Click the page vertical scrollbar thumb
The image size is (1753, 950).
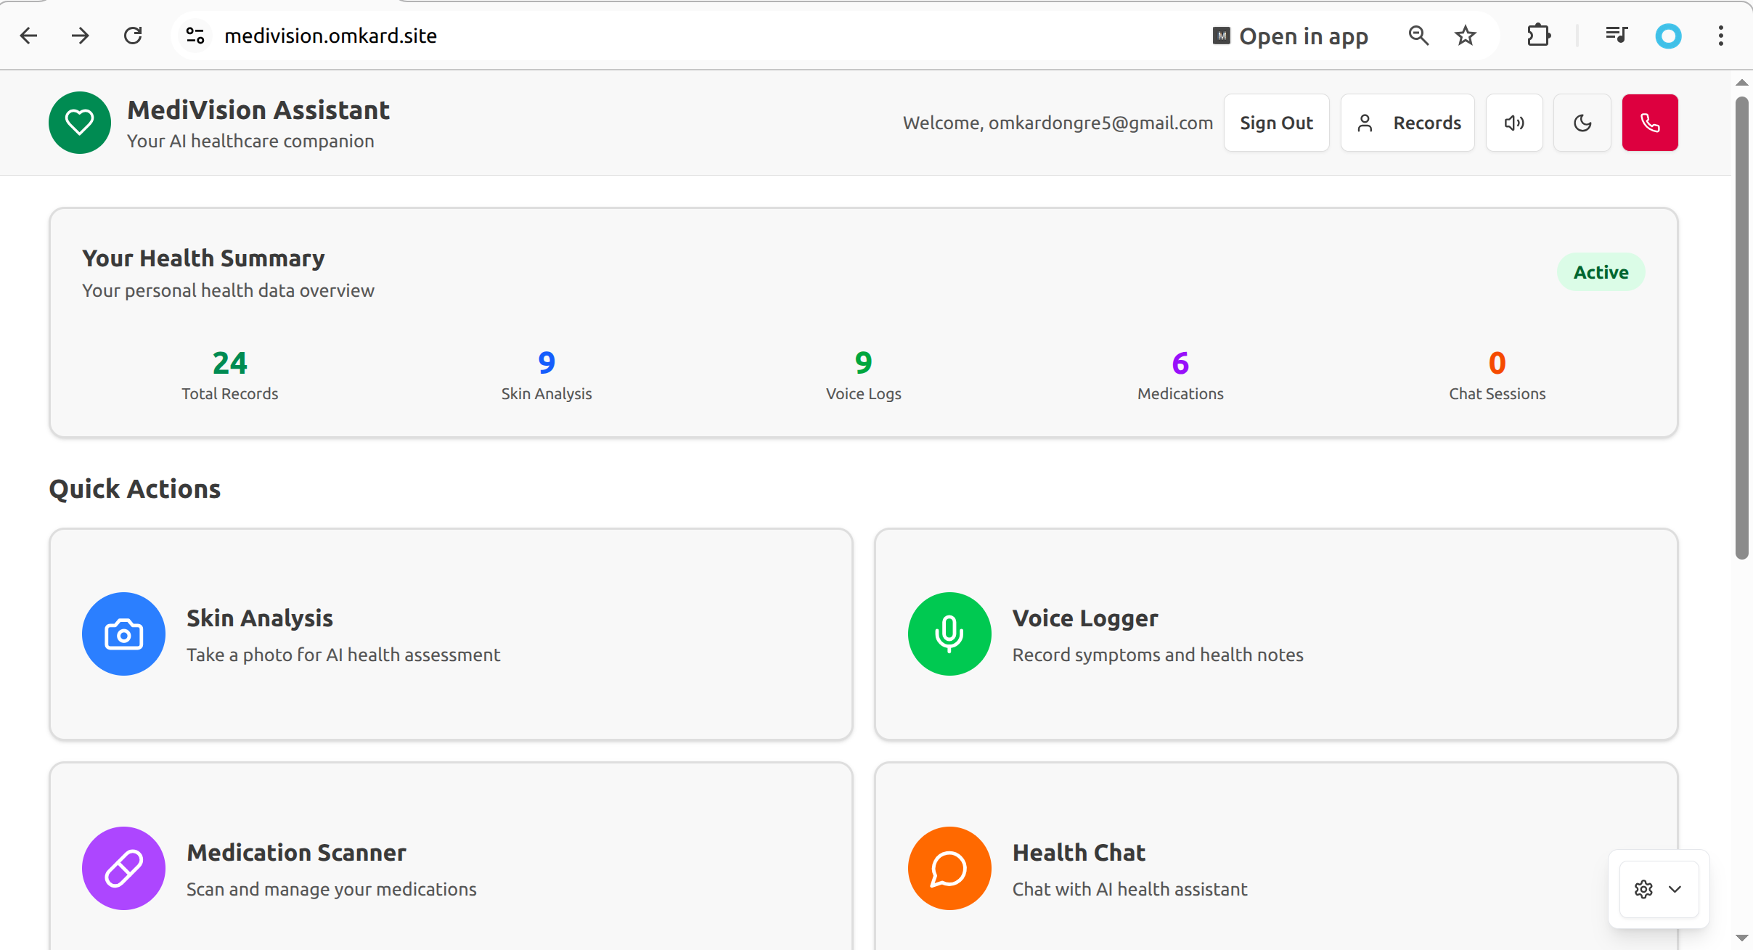coord(1741,327)
